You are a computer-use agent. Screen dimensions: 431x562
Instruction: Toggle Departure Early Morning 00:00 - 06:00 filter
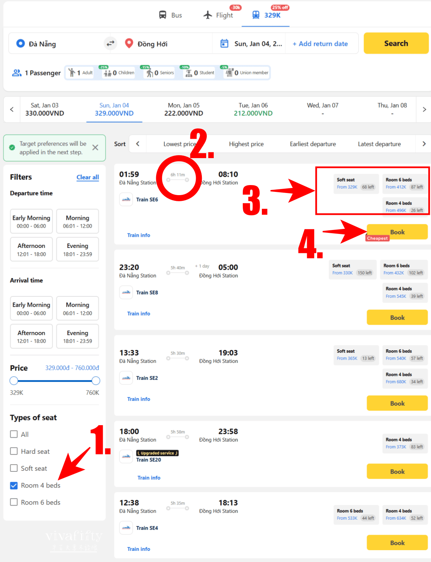(x=31, y=221)
